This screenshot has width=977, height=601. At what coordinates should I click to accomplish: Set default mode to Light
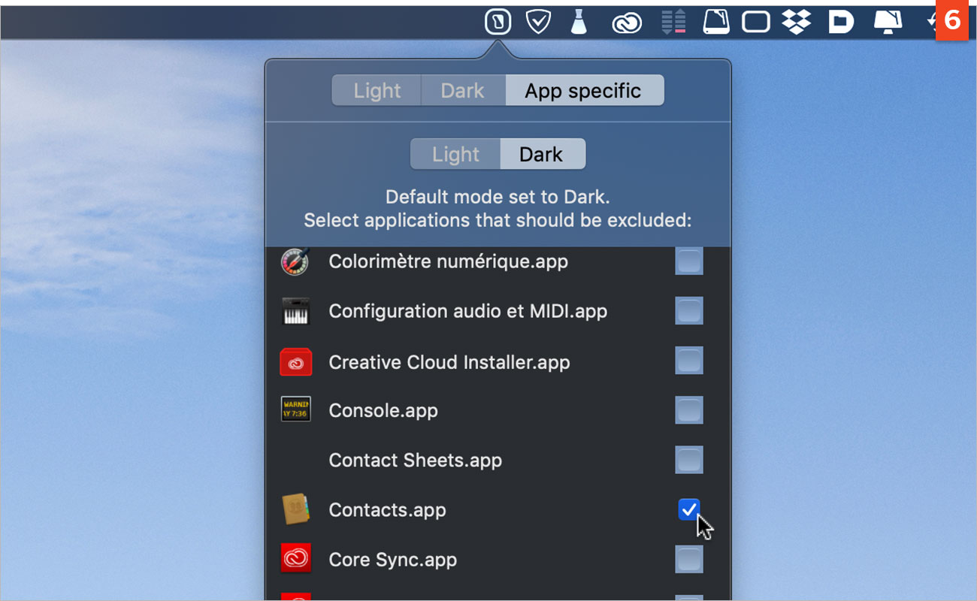click(455, 154)
